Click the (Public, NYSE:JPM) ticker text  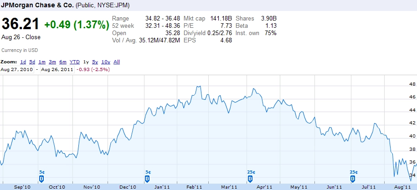[x=103, y=5]
